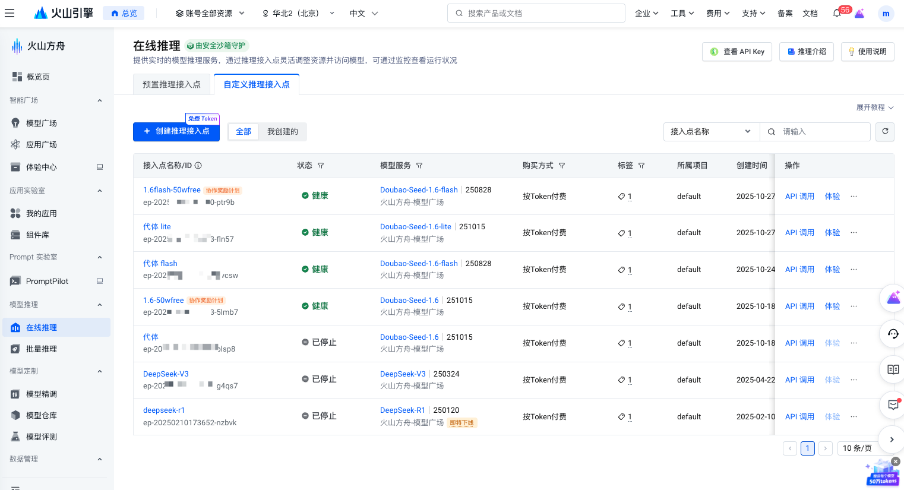
Task: Collapse 模型定制 sidebar section
Action: click(x=100, y=371)
